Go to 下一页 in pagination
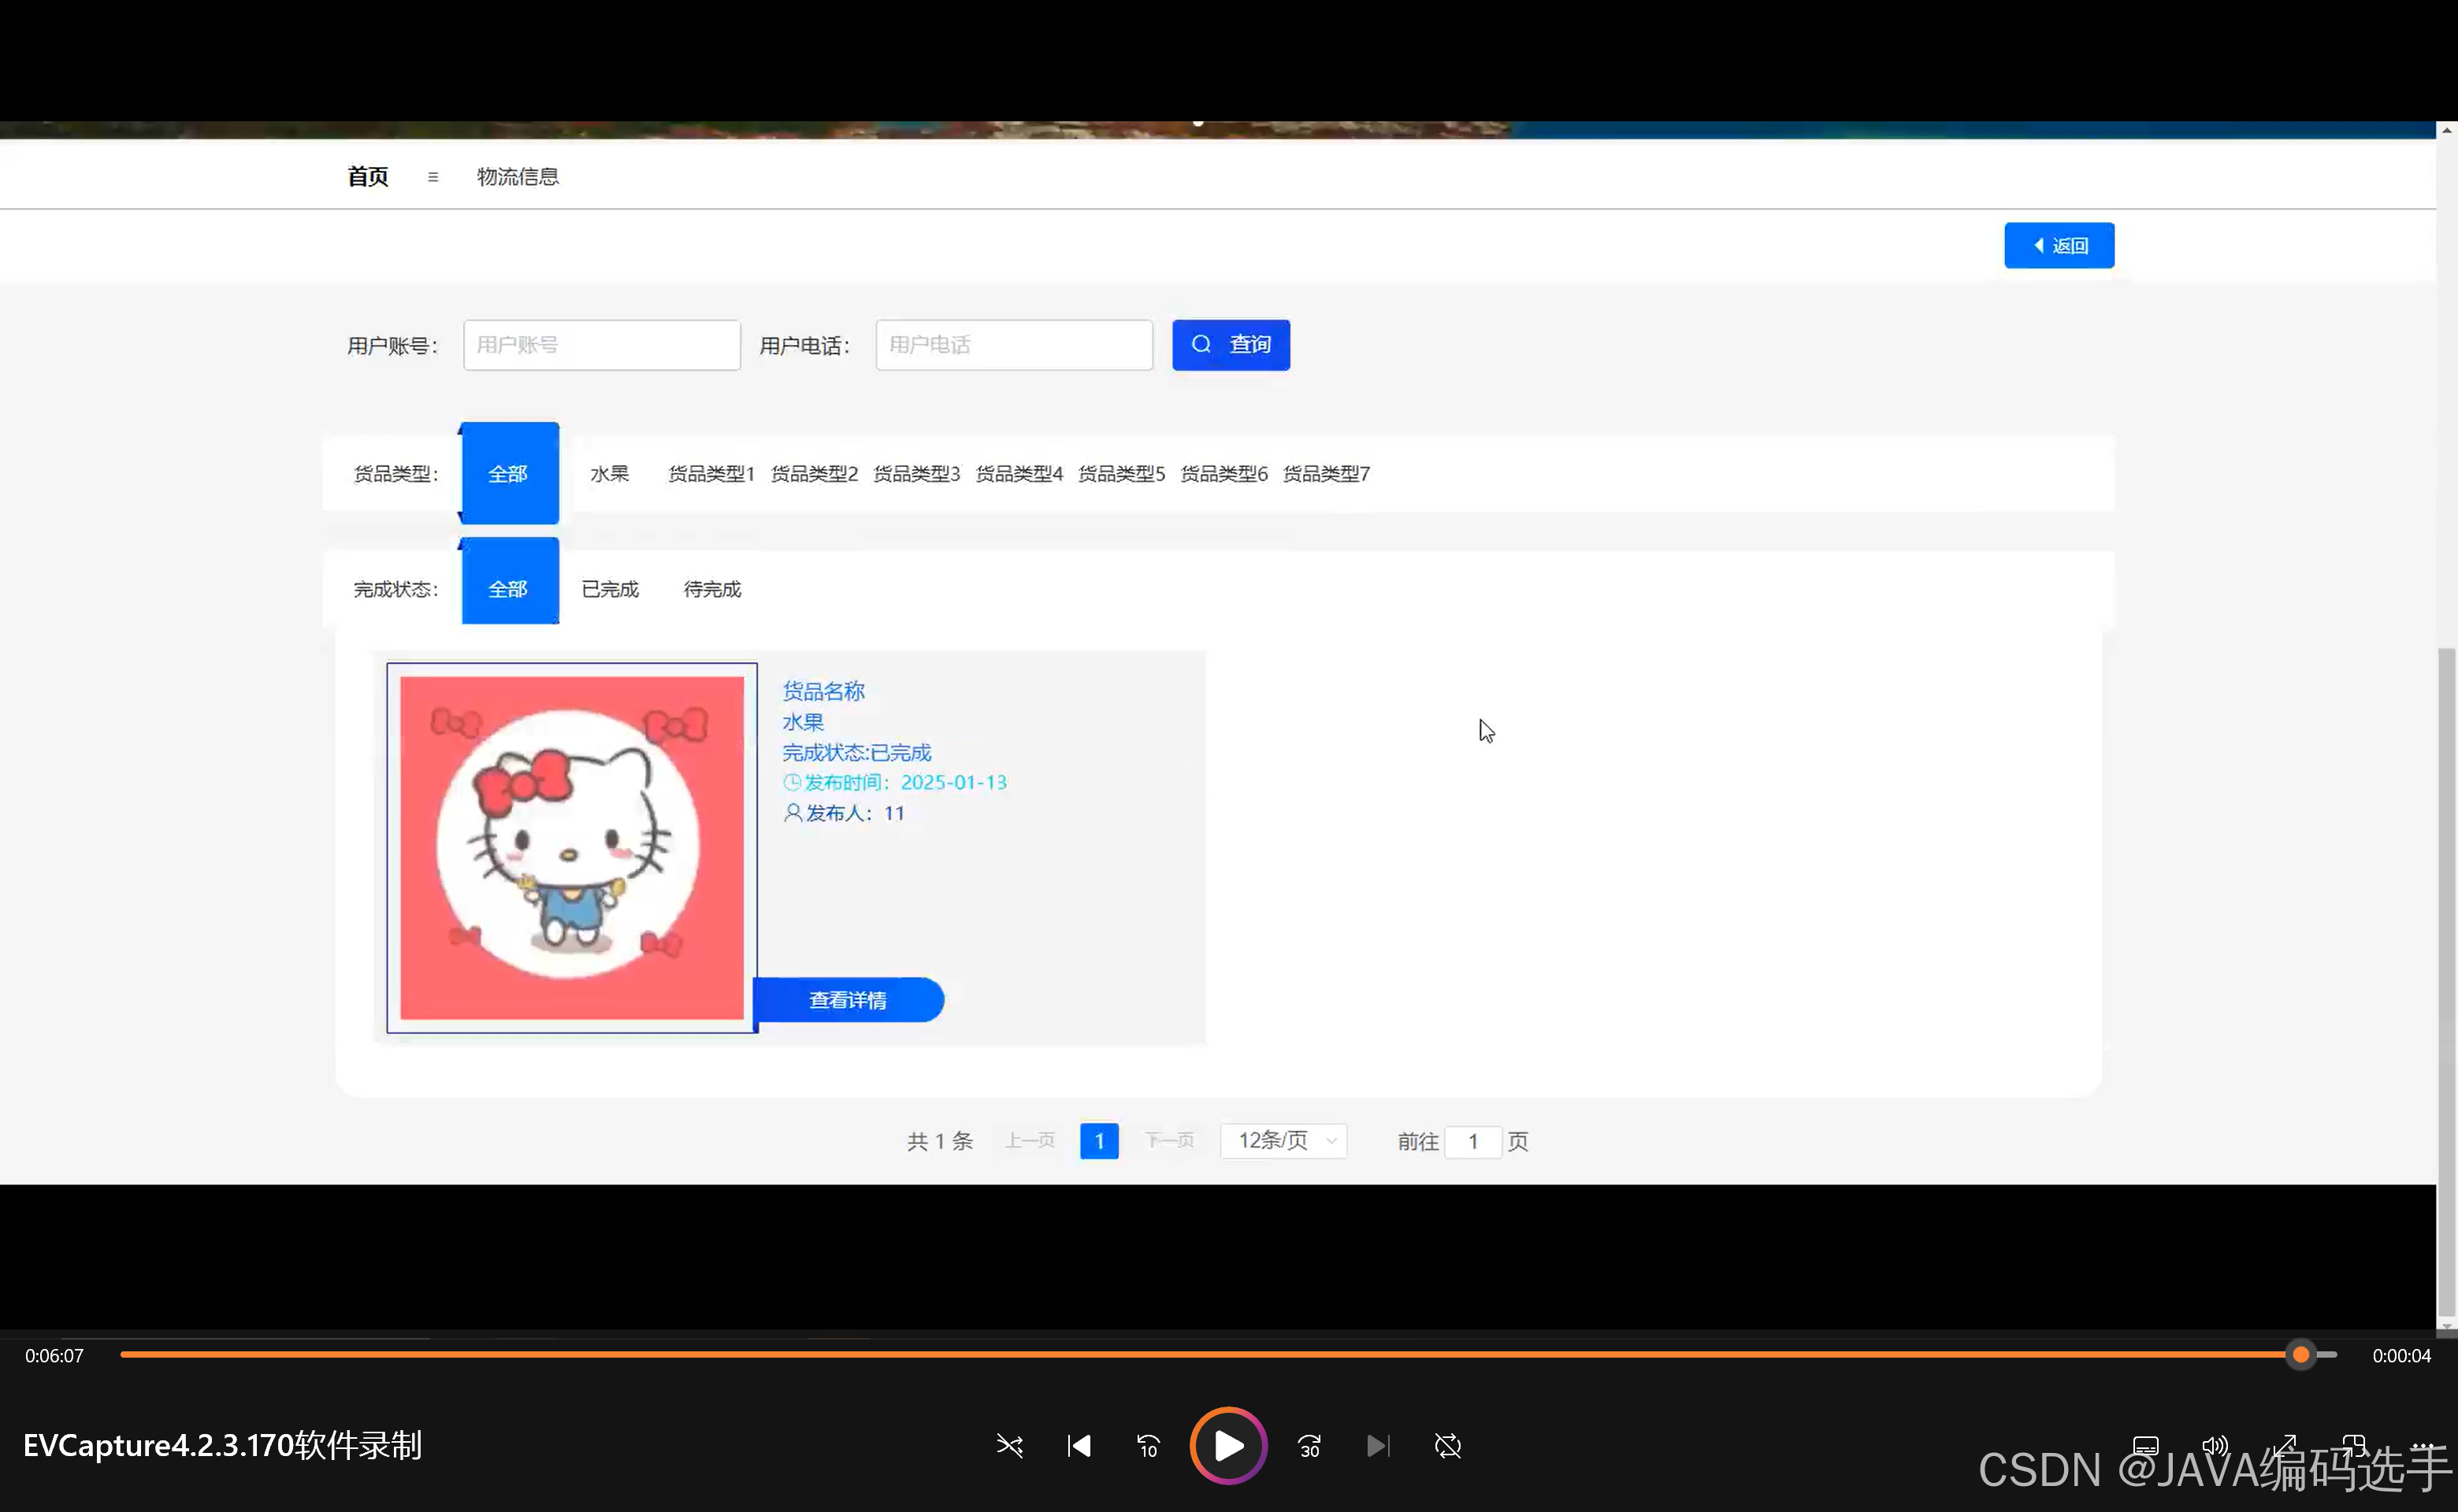The image size is (2458, 1512). click(1169, 1141)
